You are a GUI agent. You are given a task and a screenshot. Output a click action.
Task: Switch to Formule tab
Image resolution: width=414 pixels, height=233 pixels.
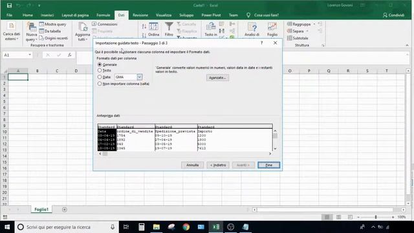click(103, 15)
